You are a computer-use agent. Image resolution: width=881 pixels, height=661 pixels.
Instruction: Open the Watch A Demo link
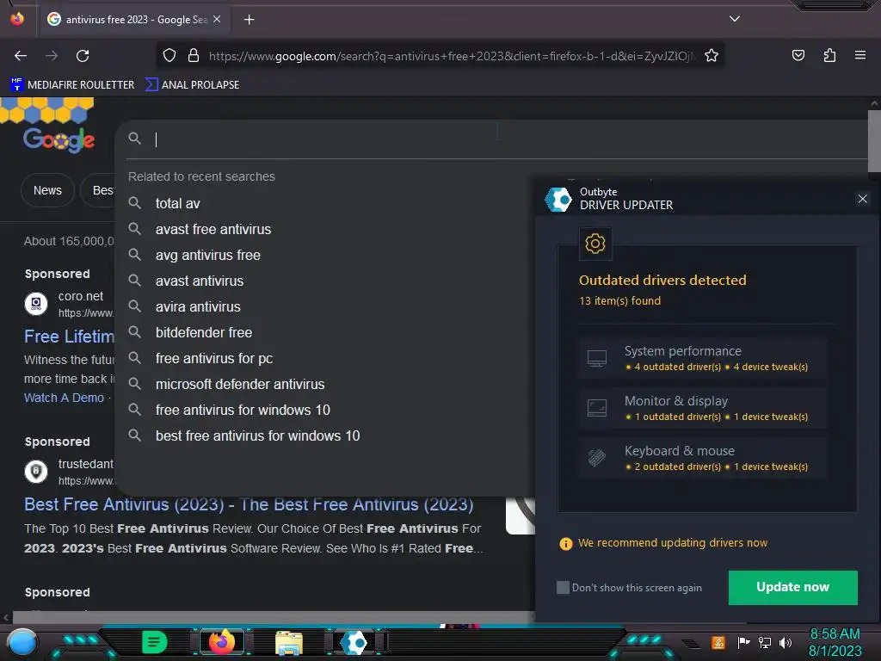(x=64, y=398)
